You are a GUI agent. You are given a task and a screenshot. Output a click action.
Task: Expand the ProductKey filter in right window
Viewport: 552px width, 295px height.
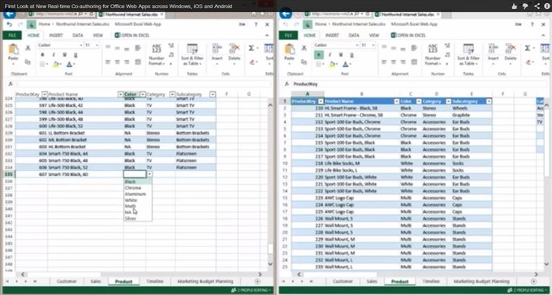click(x=321, y=101)
